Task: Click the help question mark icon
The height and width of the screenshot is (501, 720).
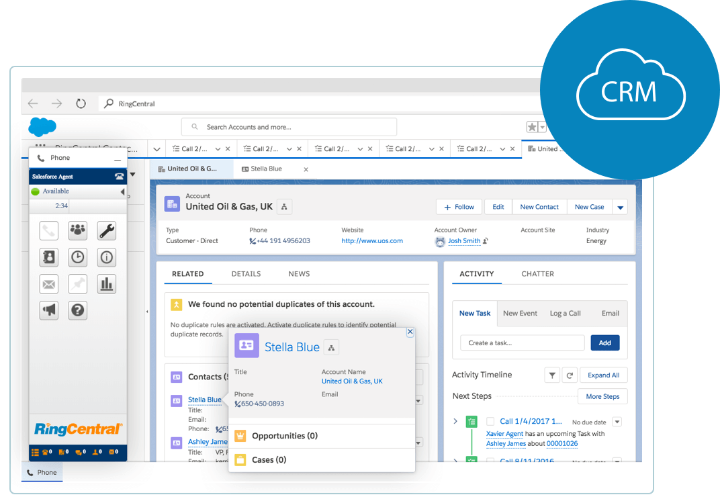Action: 77,310
